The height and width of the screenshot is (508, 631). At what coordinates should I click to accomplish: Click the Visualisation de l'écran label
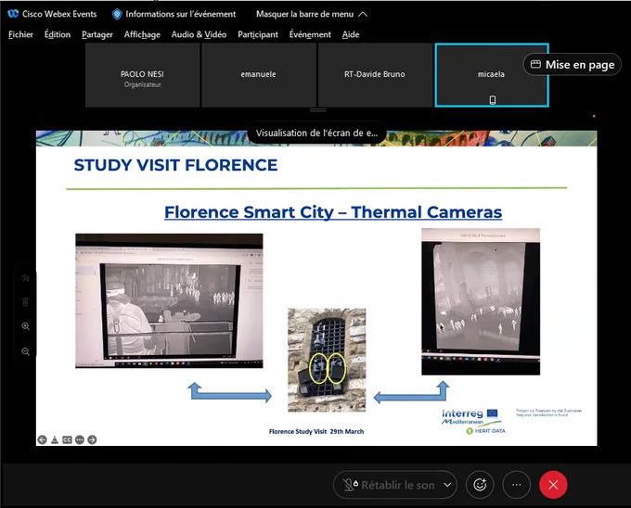316,133
